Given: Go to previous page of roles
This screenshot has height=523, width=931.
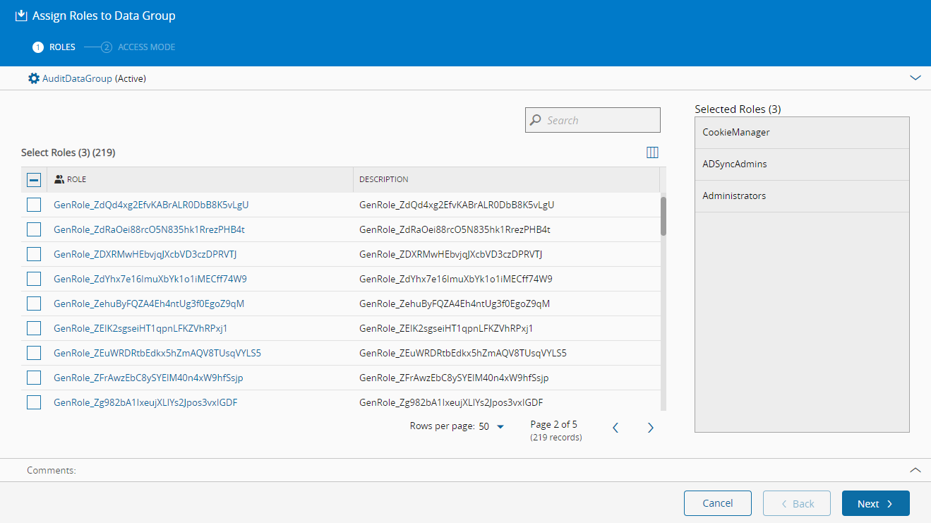Looking at the screenshot, I should tap(615, 428).
